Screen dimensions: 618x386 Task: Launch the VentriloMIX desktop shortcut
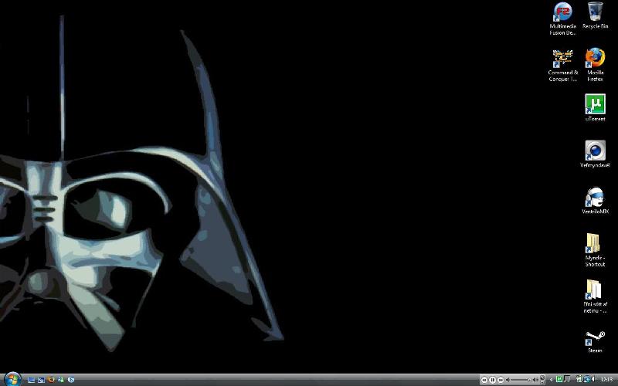[595, 200]
